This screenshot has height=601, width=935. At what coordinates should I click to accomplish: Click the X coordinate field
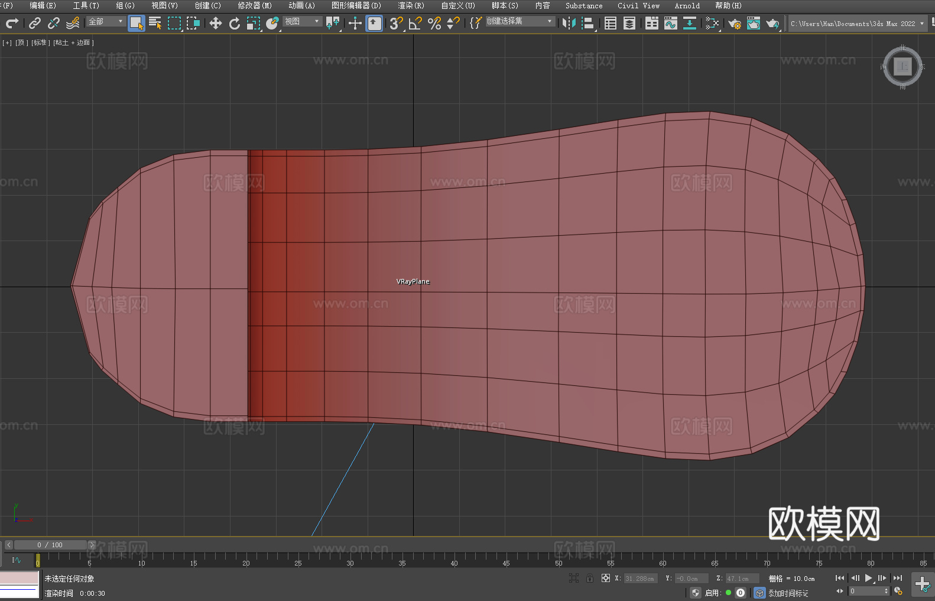(x=641, y=579)
